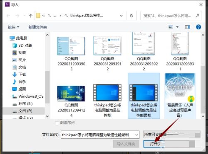The image size is (208, 154).
Task: Open the 组织 menu
Action: 13,27
